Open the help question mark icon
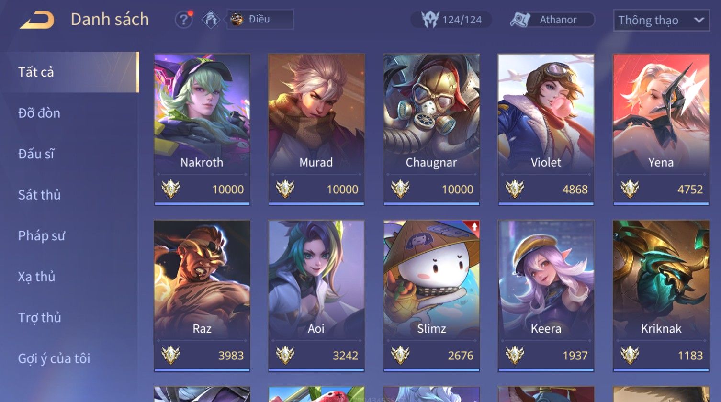Image resolution: width=721 pixels, height=402 pixels. [x=183, y=20]
